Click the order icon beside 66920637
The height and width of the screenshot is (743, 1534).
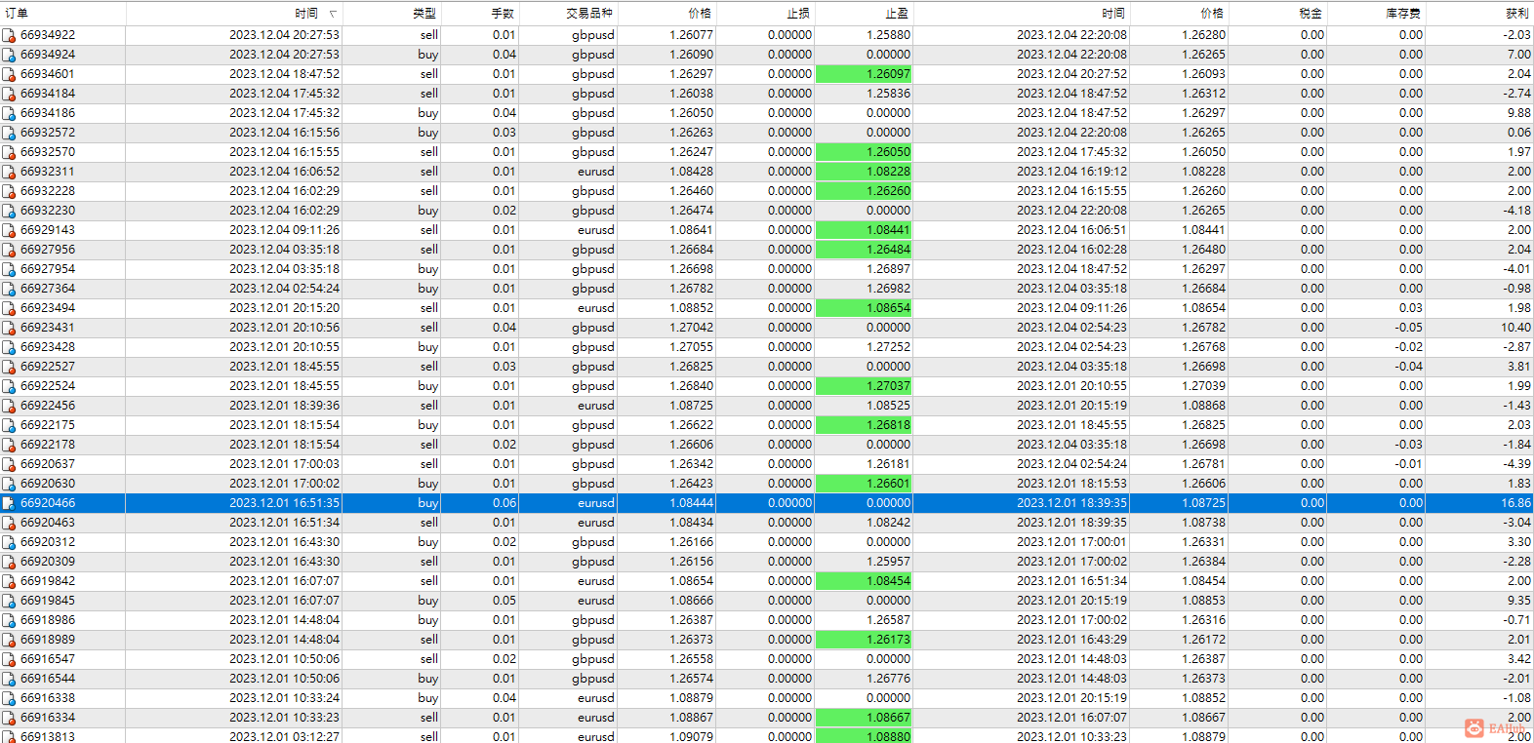9,464
